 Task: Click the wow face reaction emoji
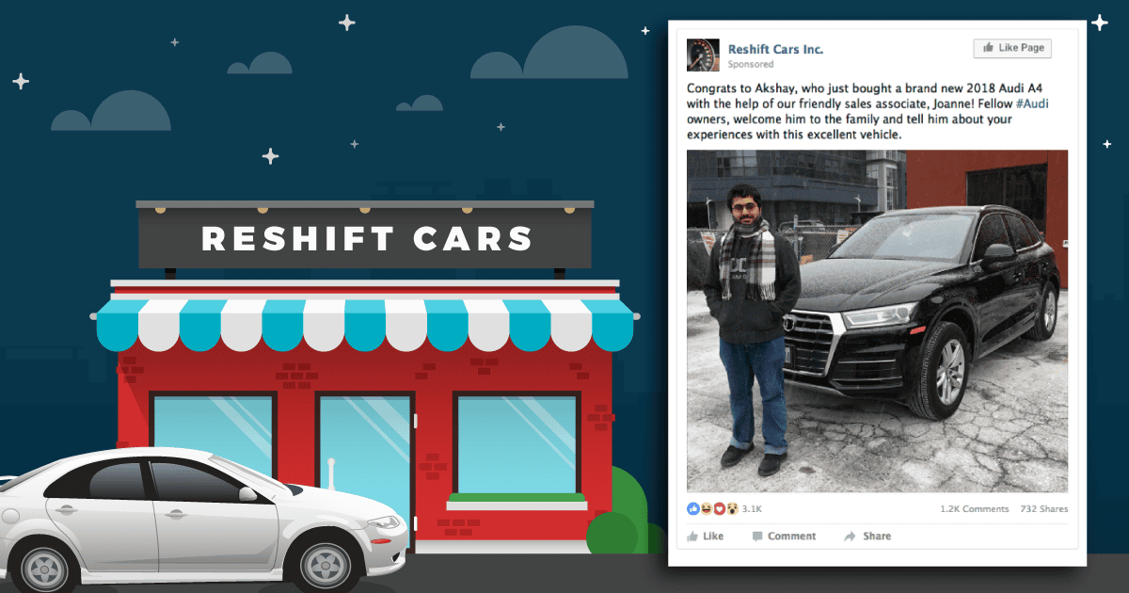point(732,509)
